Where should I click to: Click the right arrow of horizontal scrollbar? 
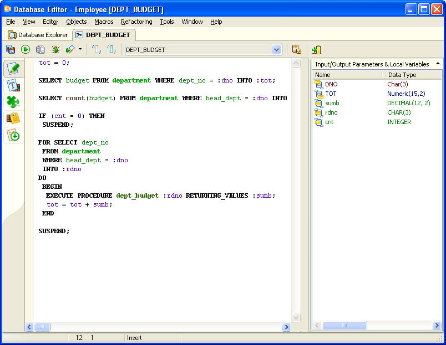click(x=286, y=327)
